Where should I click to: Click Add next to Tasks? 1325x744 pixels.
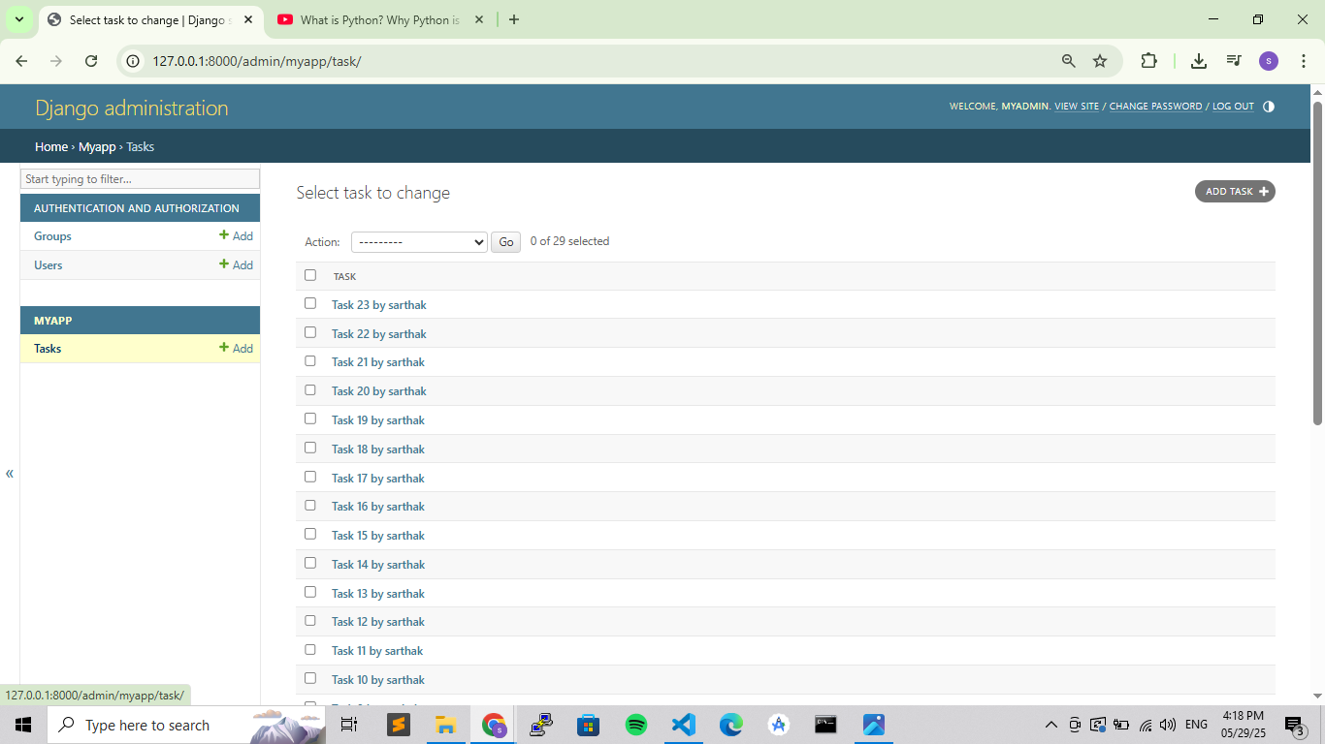click(x=236, y=348)
